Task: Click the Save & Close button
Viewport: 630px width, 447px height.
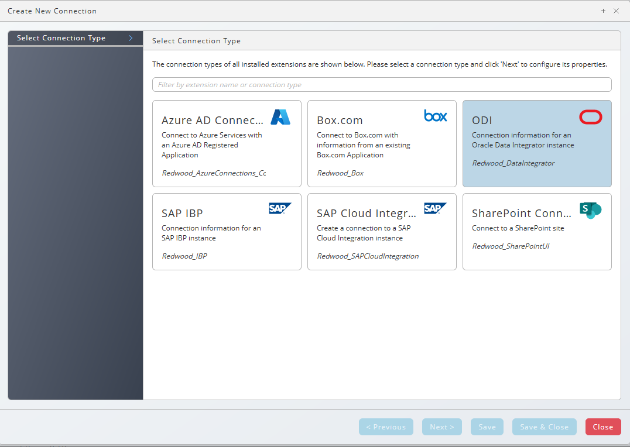Action: click(x=545, y=427)
